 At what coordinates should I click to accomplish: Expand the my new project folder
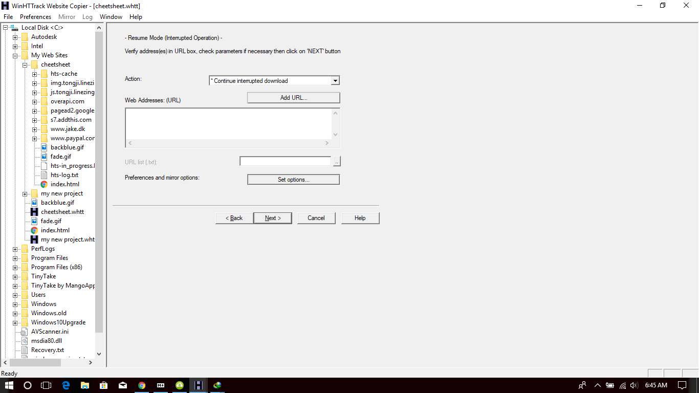coord(25,193)
